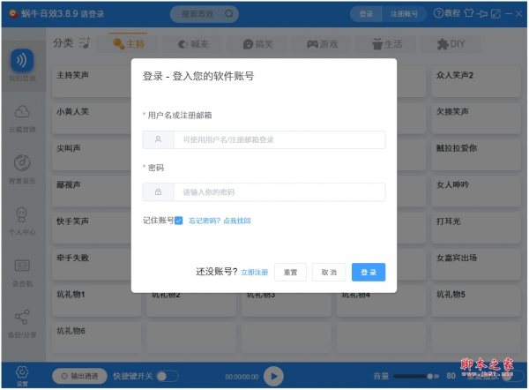Play 打耳光 sound tile
The height and width of the screenshot is (390, 529).
pyautogui.click(x=476, y=228)
